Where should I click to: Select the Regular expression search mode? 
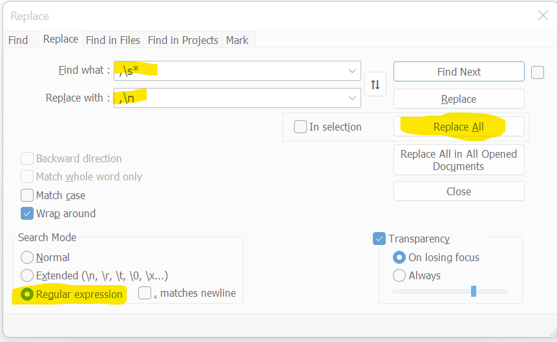[x=27, y=294]
